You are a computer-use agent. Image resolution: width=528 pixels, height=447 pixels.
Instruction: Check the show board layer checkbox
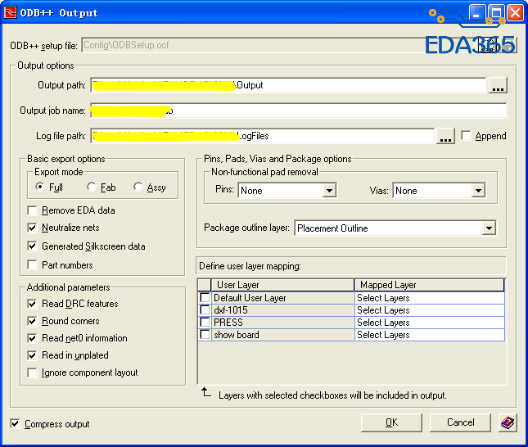[x=205, y=335]
